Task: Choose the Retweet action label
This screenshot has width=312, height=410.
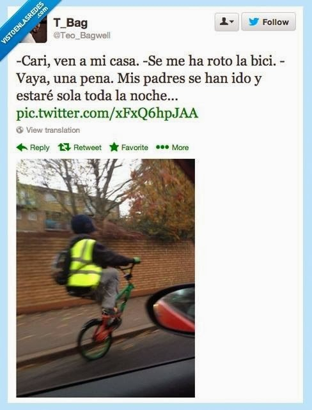Action: (x=87, y=148)
